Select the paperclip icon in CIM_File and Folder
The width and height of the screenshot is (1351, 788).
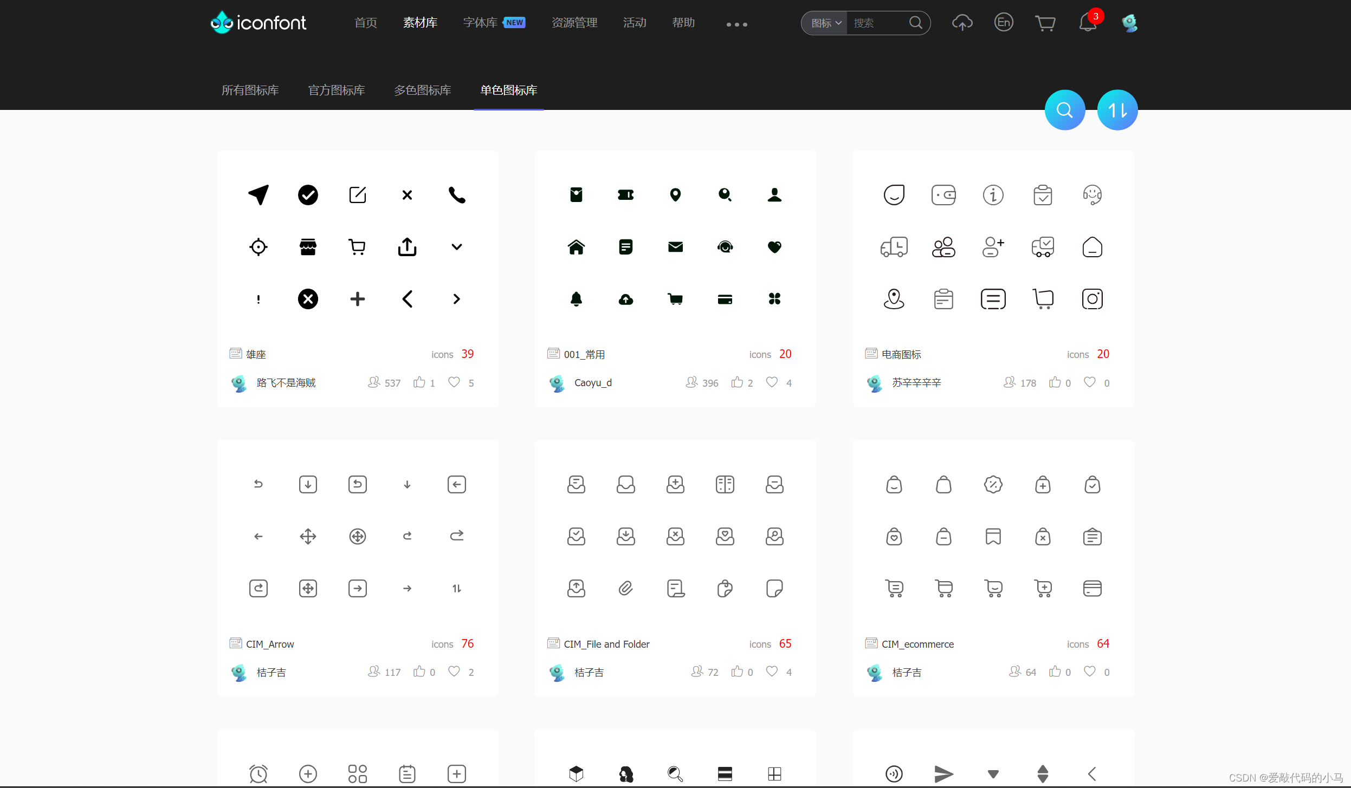[x=625, y=588]
